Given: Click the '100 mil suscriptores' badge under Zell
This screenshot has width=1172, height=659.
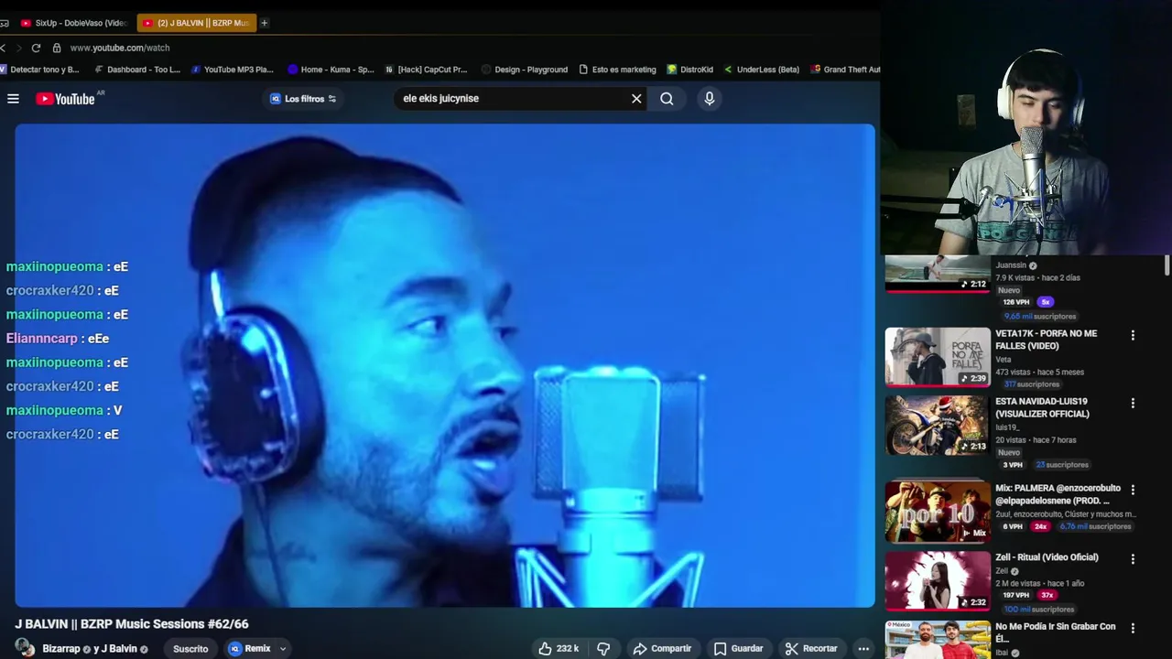Looking at the screenshot, I should pos(1039,610).
